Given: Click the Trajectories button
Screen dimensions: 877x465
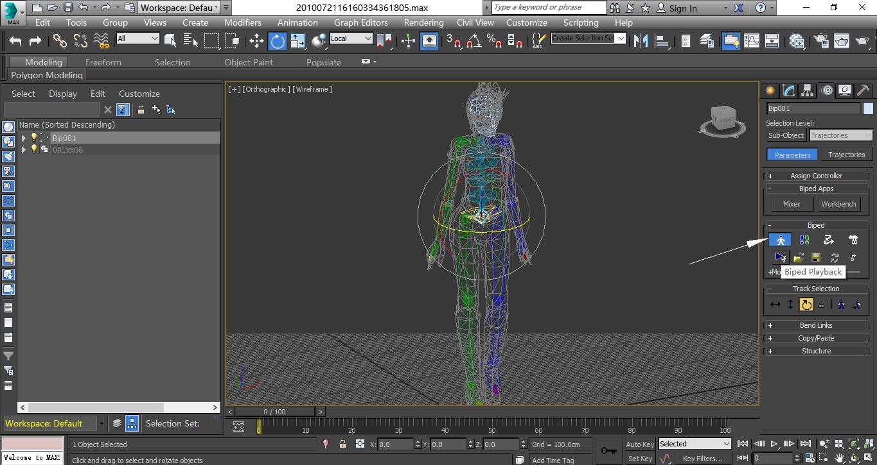Looking at the screenshot, I should (x=846, y=155).
